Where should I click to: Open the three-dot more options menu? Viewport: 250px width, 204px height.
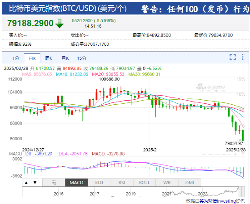243,57
